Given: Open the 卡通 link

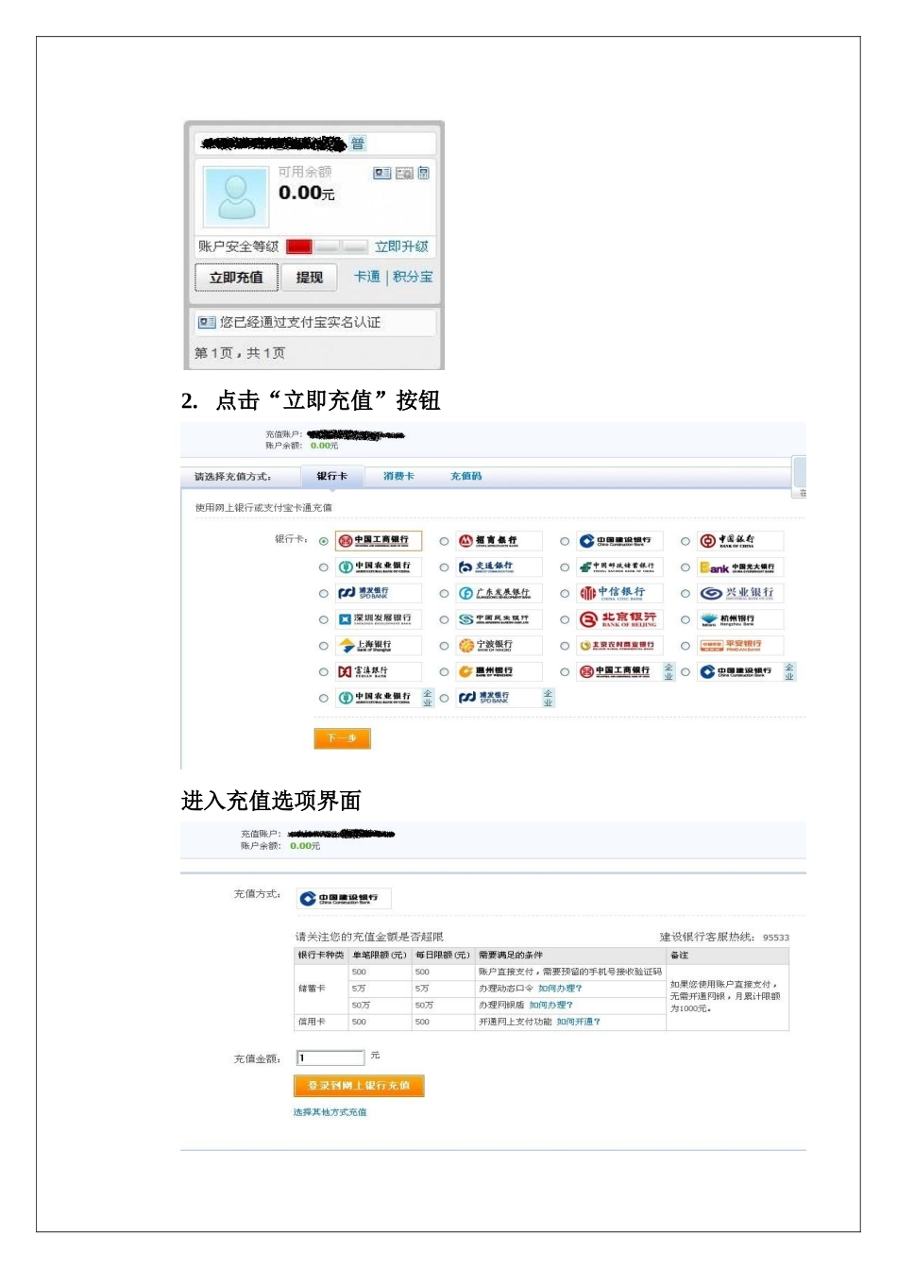Looking at the screenshot, I should 367,277.
